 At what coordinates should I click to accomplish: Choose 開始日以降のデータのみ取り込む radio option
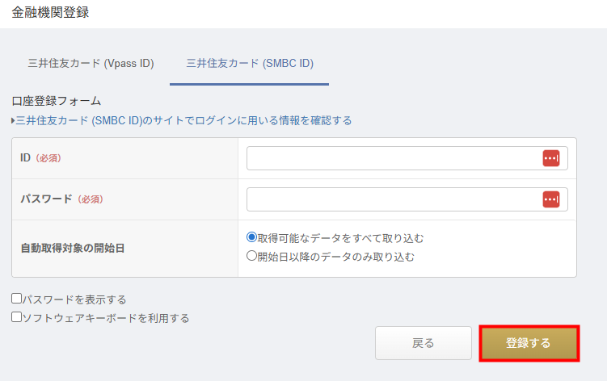[251, 257]
